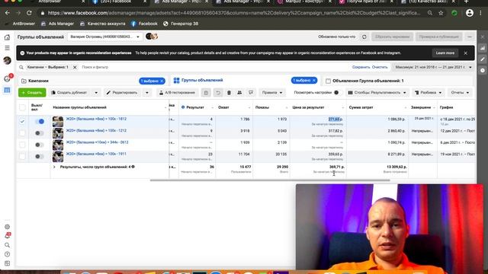Open the Редактировать dropdown arrow

pos(147,93)
